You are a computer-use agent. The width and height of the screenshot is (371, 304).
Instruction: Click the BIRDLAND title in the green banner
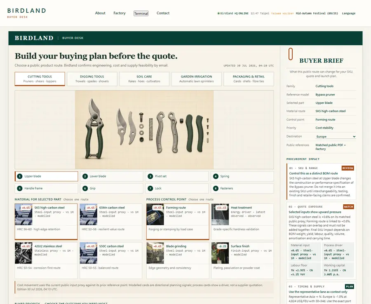tap(34, 38)
